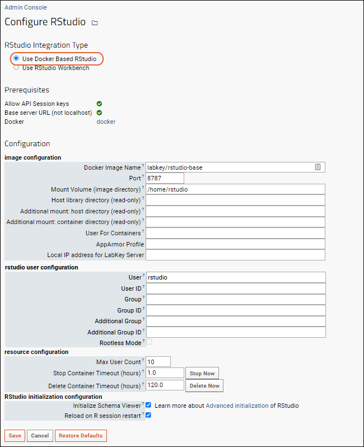Click the Additional mount host directory field
This screenshot has width=364, height=447.
[x=235, y=211]
